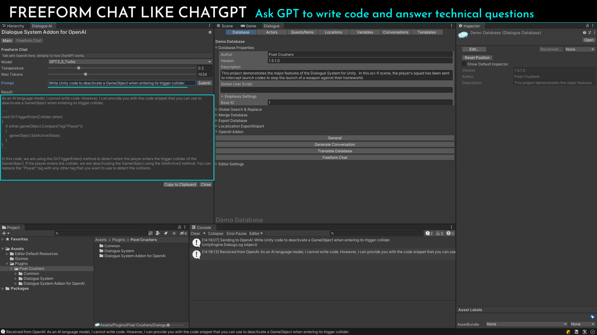
Task: Open the Hierarchy area kebab menu
Action: (209, 26)
